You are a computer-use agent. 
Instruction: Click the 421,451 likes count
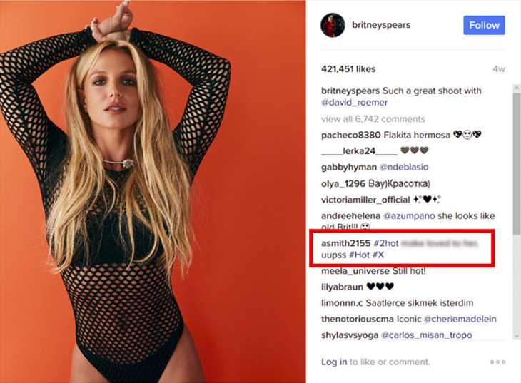[x=348, y=69]
